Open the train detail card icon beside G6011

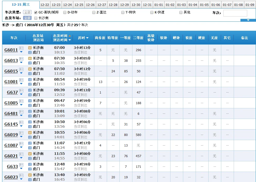tap(21, 48)
